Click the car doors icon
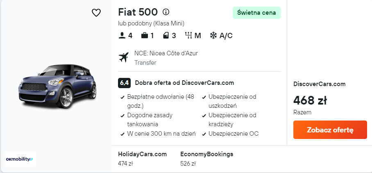Viewport: 372px width, 173px height. (166, 36)
